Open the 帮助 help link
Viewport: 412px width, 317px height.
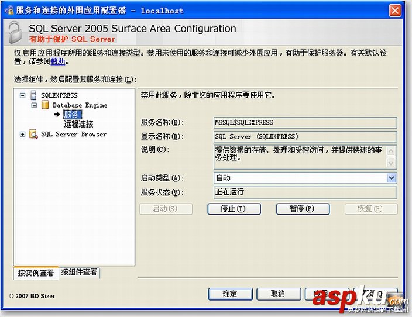[58, 62]
